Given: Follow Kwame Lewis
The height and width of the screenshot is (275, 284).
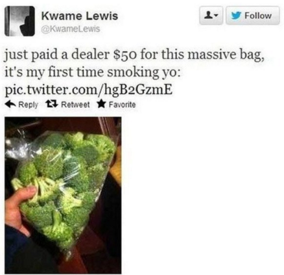Looking at the screenshot, I should point(253,16).
